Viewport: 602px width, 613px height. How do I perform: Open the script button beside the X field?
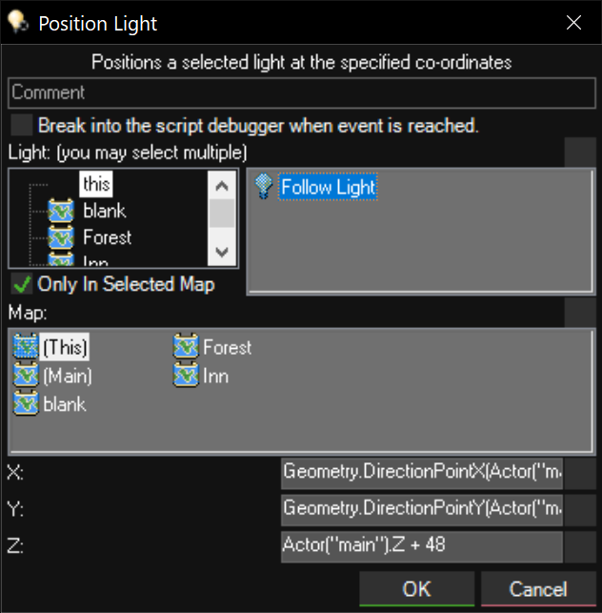[x=580, y=472]
